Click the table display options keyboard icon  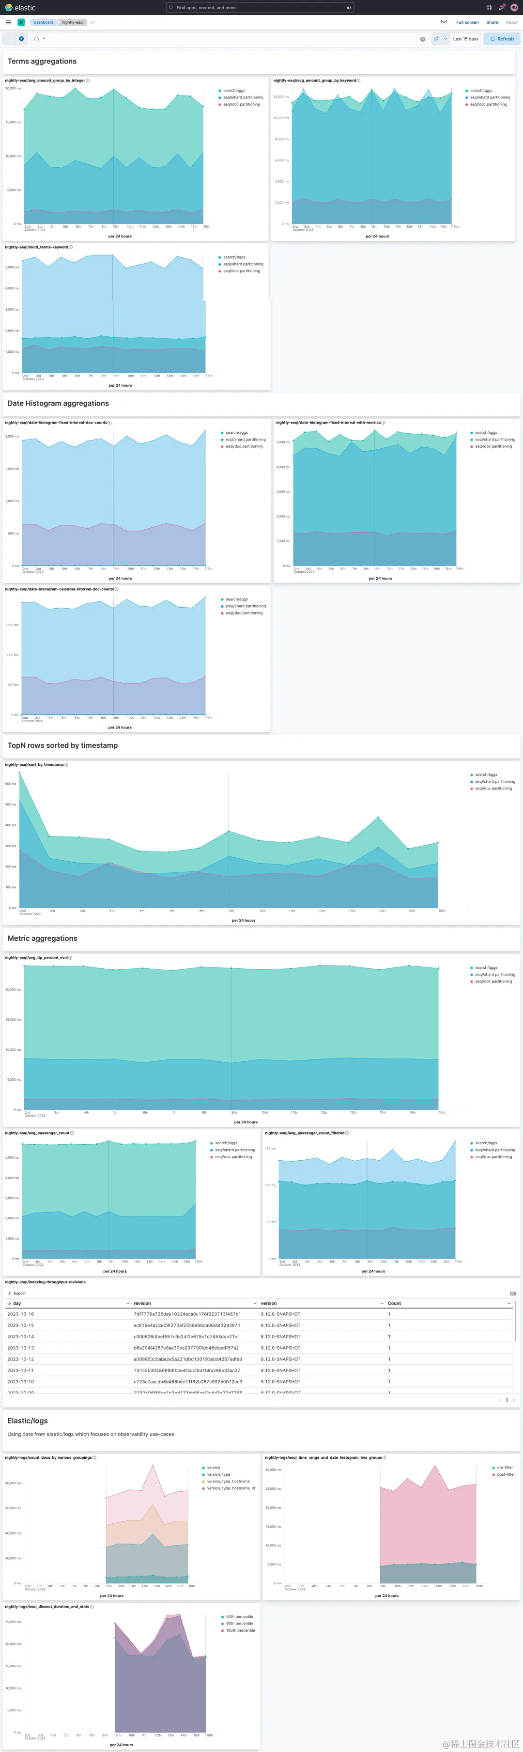[x=513, y=1294]
